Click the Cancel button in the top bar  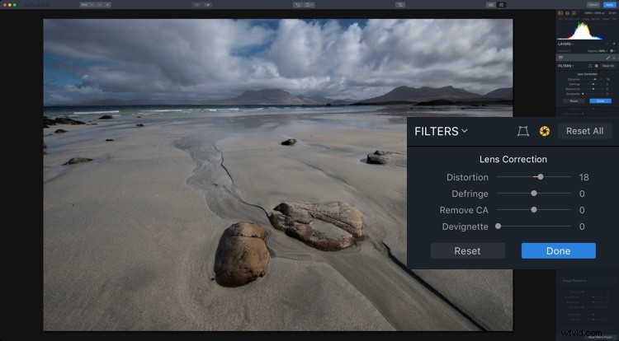point(593,5)
